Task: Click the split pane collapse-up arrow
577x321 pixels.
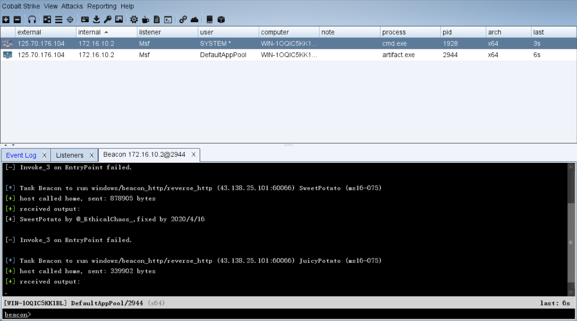Action: pyautogui.click(x=6, y=145)
